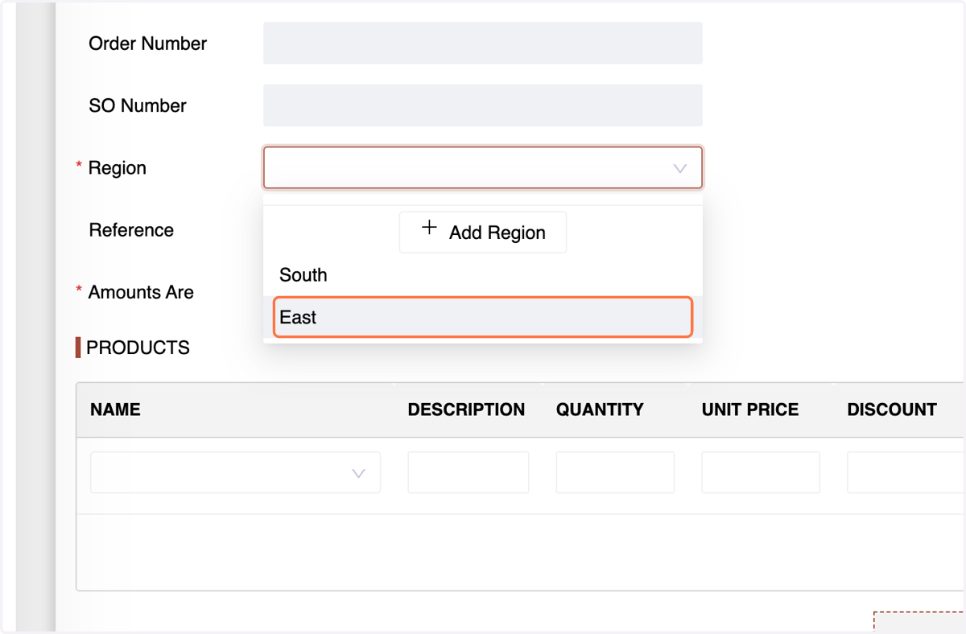Open the product Name dropdown
Viewport: 966px width, 634px height.
[235, 472]
